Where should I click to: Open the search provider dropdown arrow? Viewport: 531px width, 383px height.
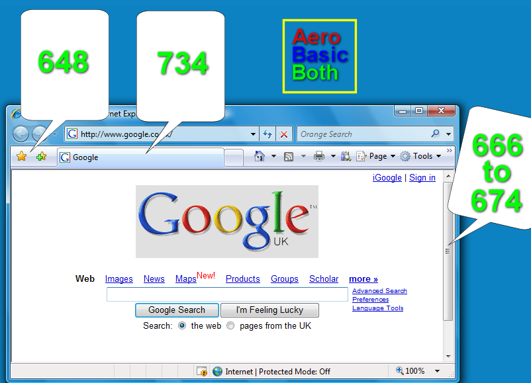tap(448, 134)
